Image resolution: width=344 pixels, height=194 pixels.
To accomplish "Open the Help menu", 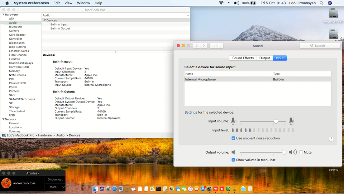I will 98,3.
